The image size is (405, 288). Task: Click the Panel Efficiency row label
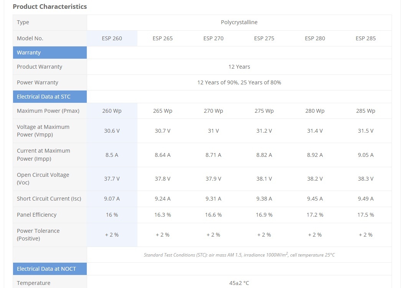(x=36, y=215)
